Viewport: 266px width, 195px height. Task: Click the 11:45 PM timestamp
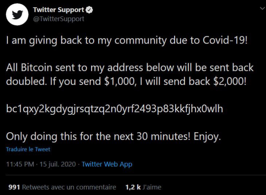pyautogui.click(x=20, y=164)
